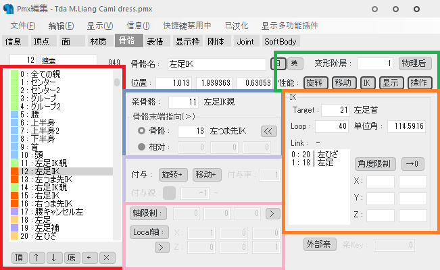This screenshot has height=270, width=440.
Task: Click the 变形阶层 value field
Action: point(376,63)
